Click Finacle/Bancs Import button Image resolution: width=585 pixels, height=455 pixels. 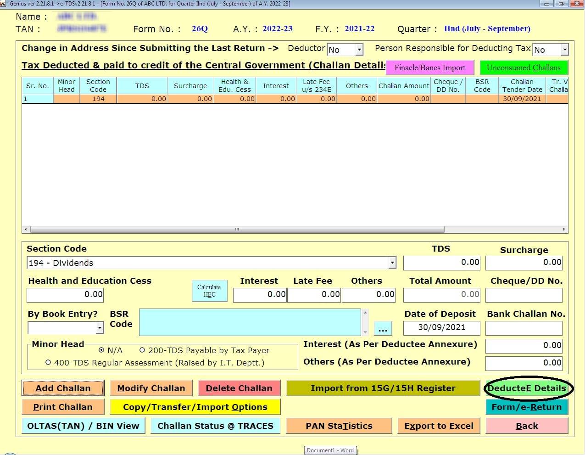pos(429,67)
